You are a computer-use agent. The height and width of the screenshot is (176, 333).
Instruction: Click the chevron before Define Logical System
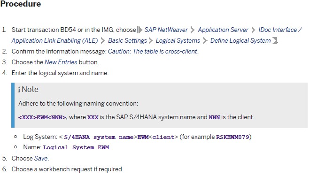click(205, 40)
